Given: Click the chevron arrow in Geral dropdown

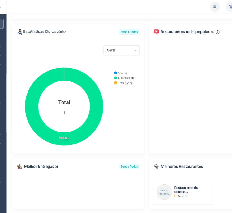Looking at the screenshot, I should 135,50.
